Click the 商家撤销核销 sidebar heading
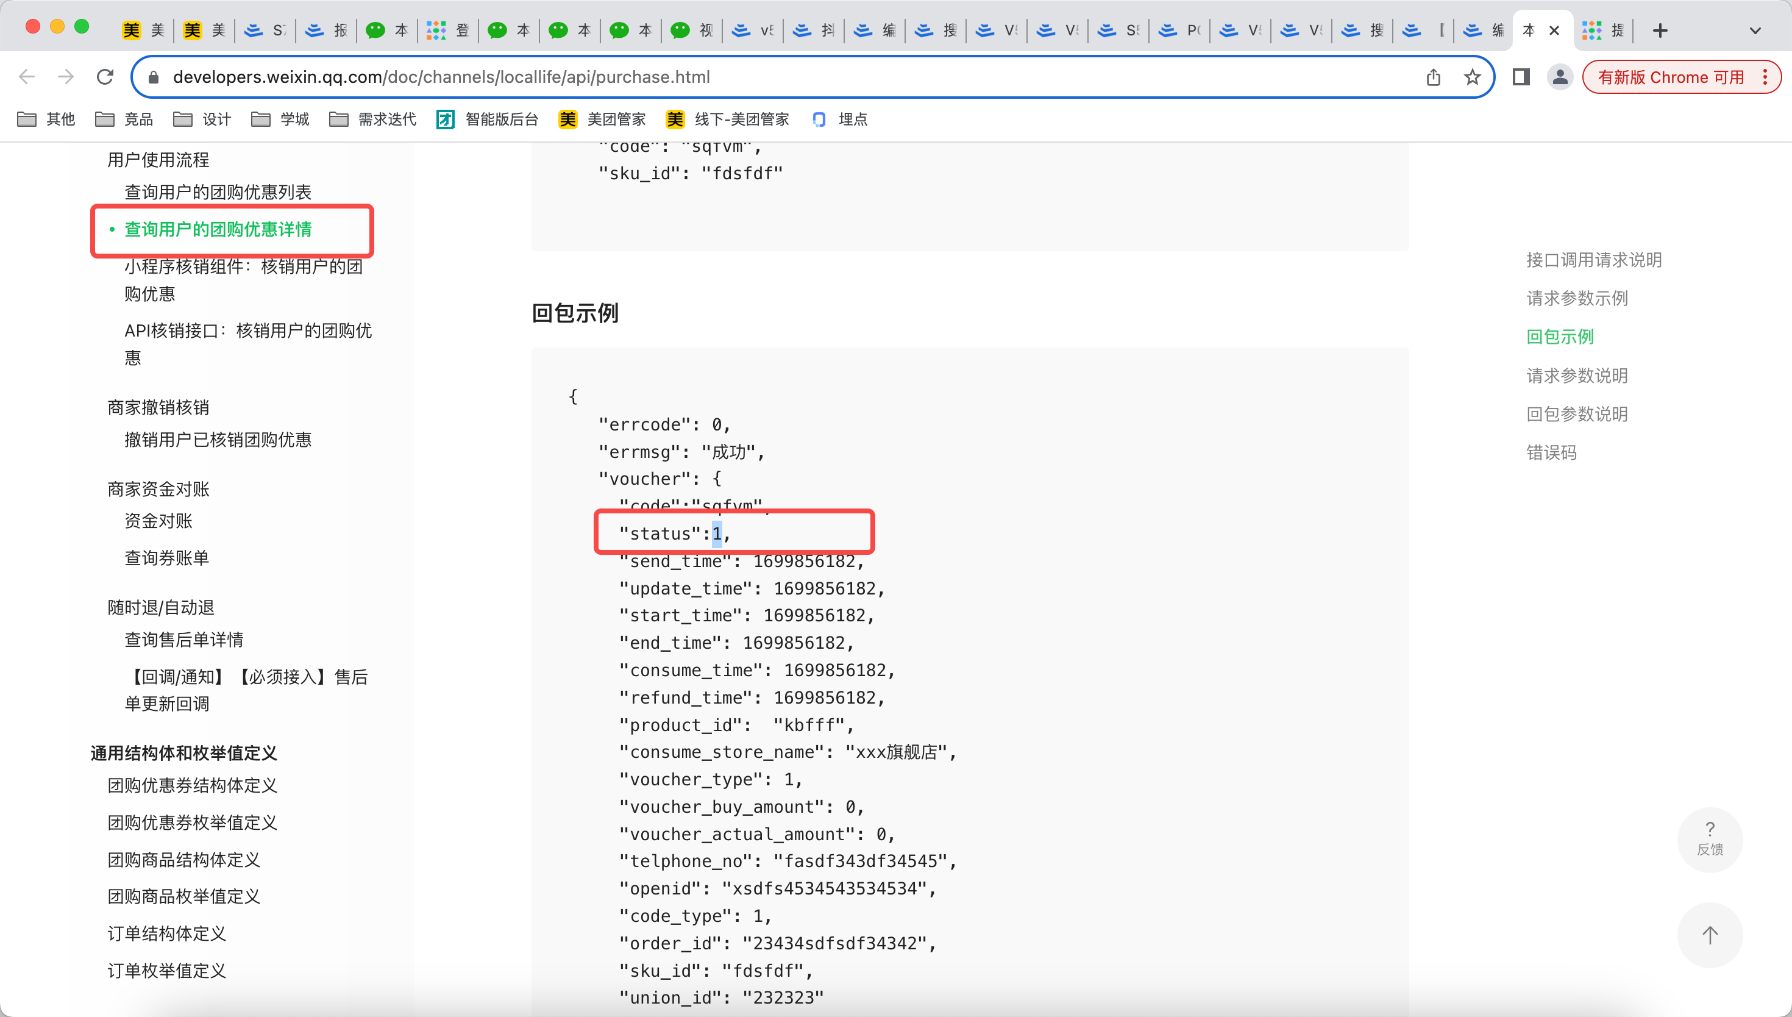The image size is (1792, 1017). (158, 407)
